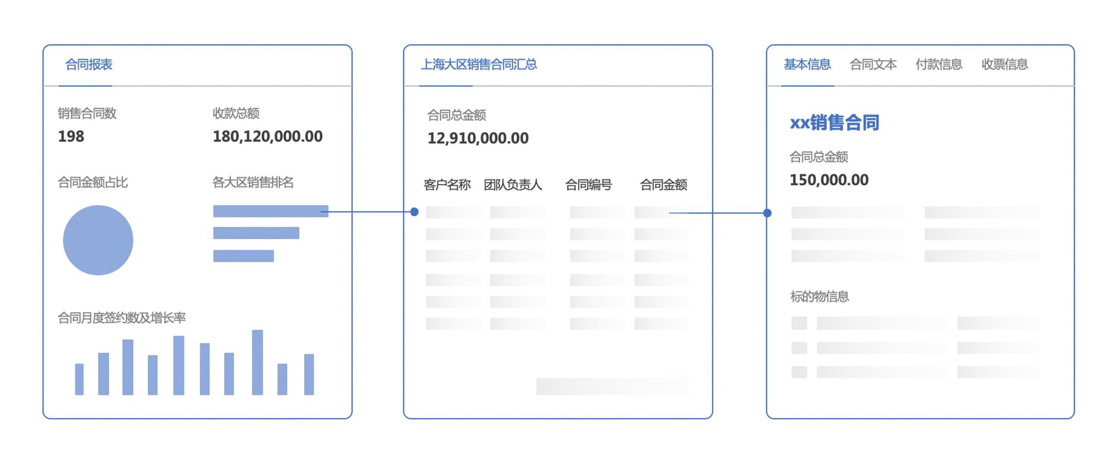
Task: Click the first small square under 标的物信息
Action: pos(799,323)
